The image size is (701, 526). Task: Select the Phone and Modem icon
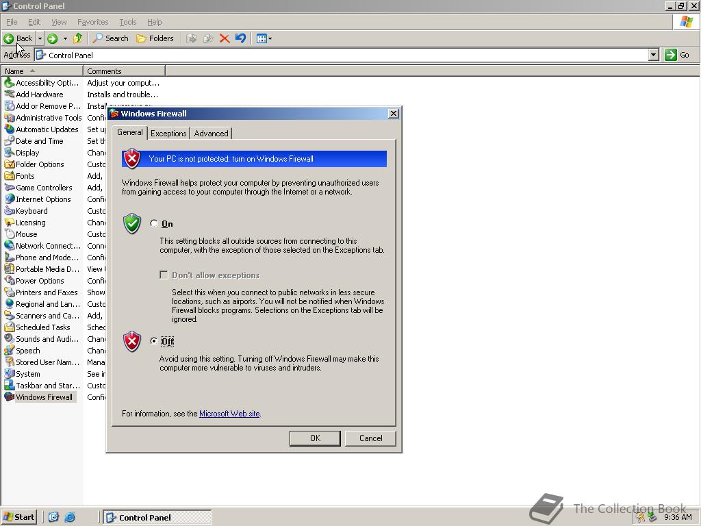point(9,257)
